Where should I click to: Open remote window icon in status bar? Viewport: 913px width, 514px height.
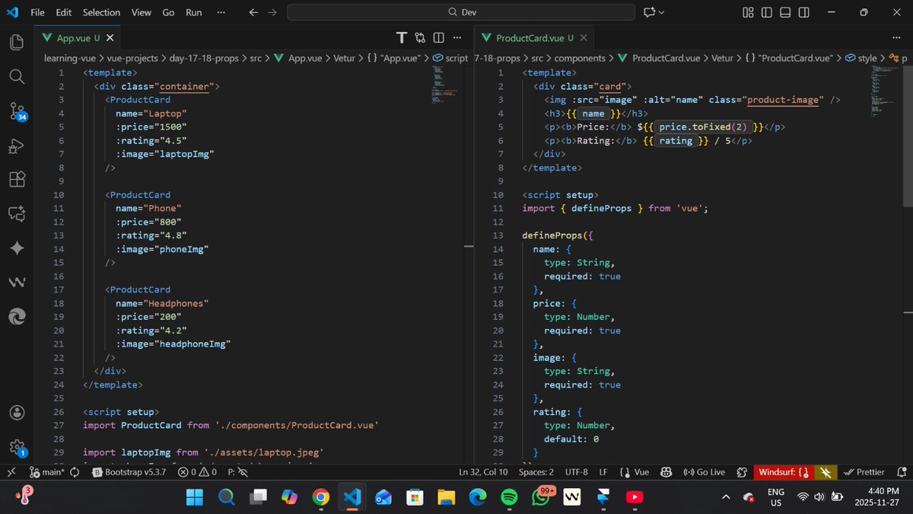tap(11, 472)
